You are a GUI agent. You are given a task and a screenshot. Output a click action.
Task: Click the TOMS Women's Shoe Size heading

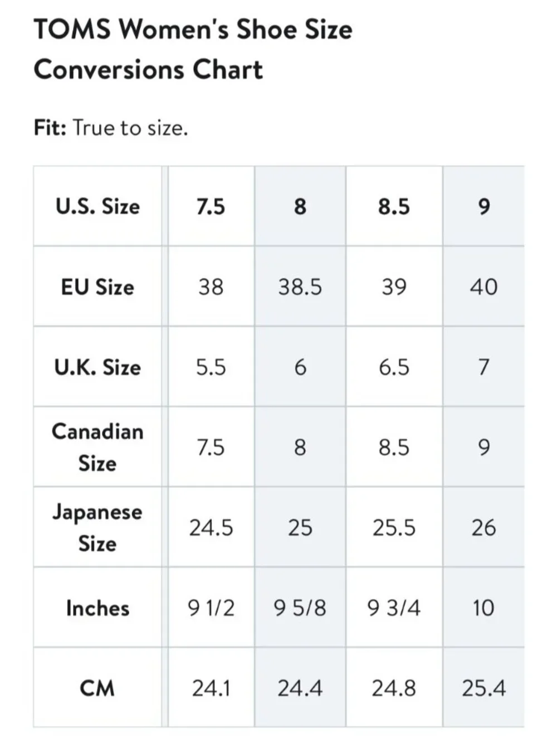(193, 49)
